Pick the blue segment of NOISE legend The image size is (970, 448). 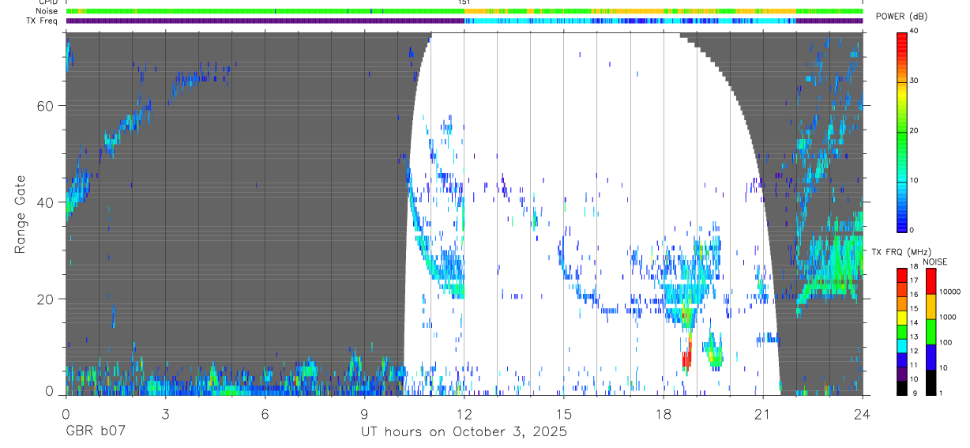[931, 356]
